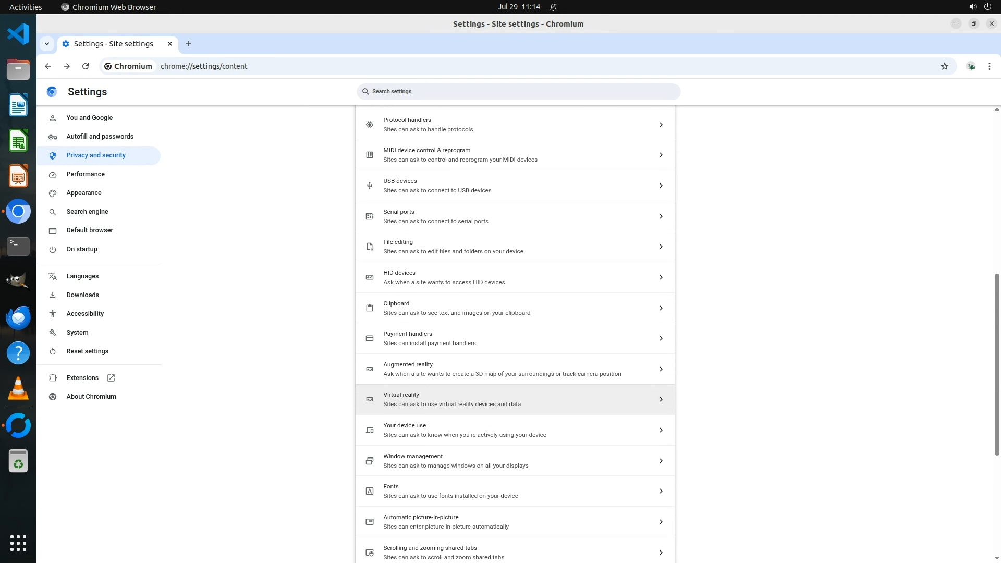Open a new tab with the plus button
This screenshot has height=563, width=1001.
189,44
